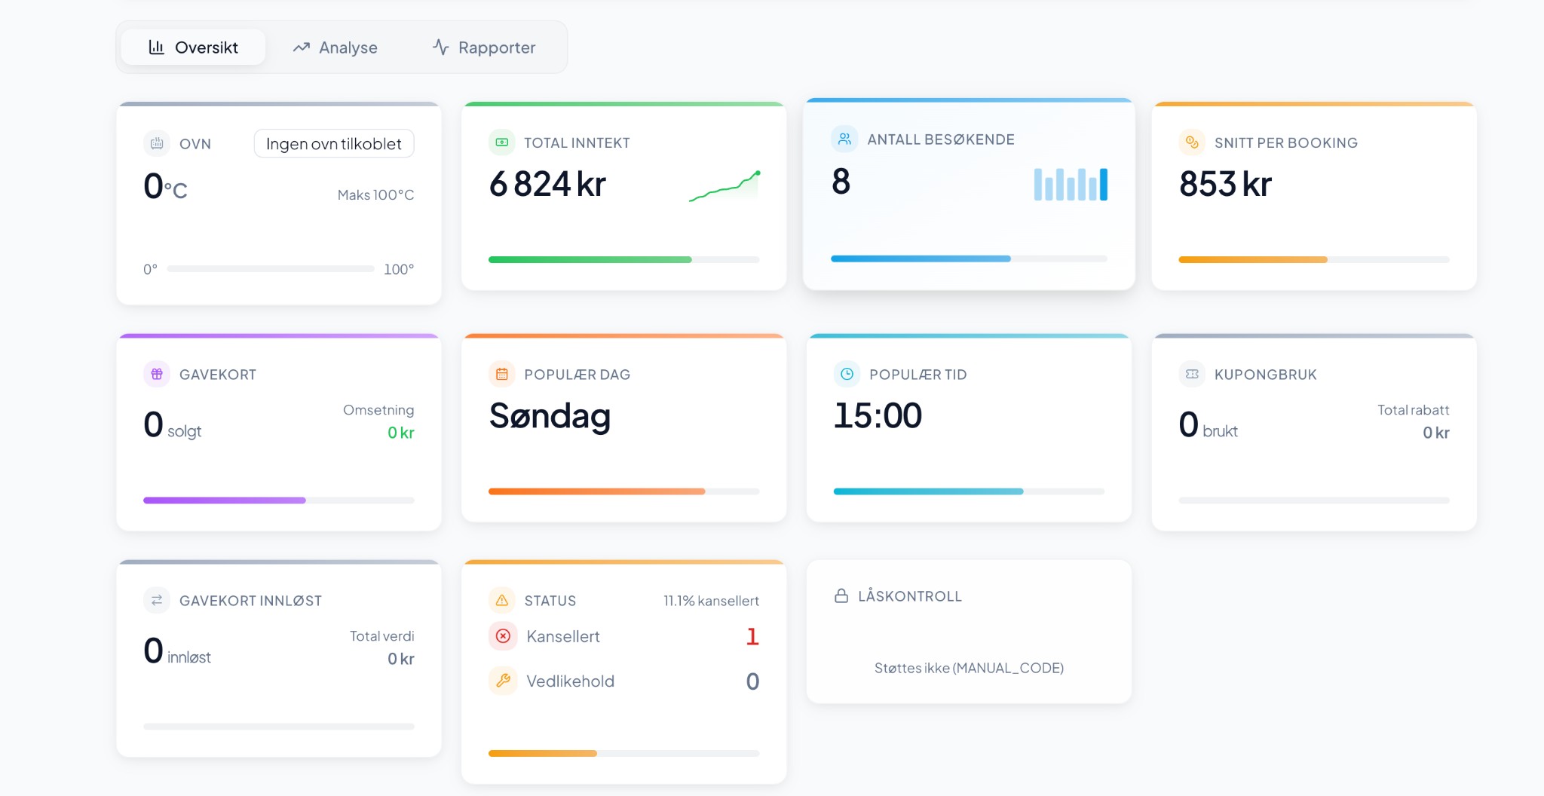Click the oven icon on the OVN card
Image resolution: width=1544 pixels, height=796 pixels.
pos(157,143)
